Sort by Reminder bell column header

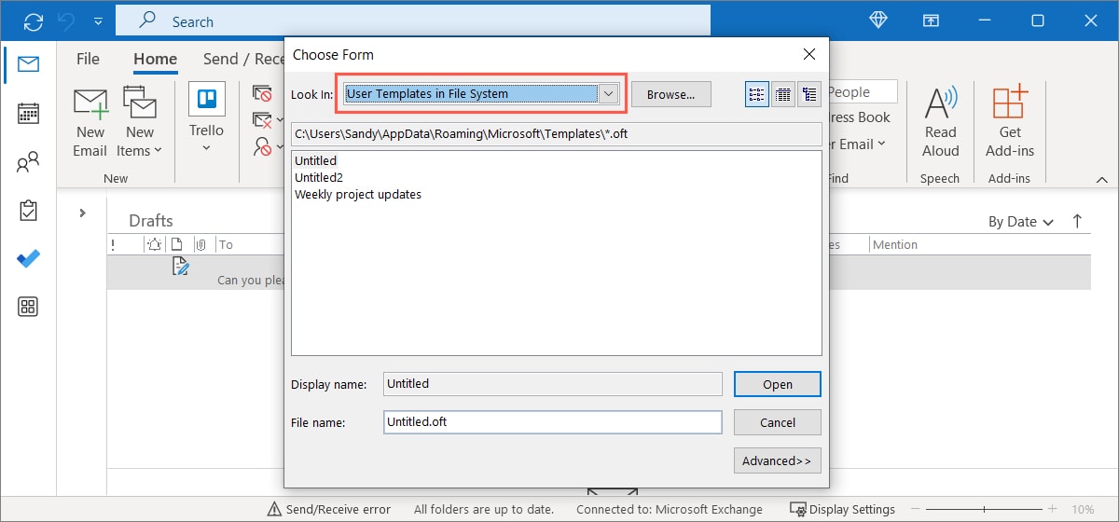coord(154,244)
